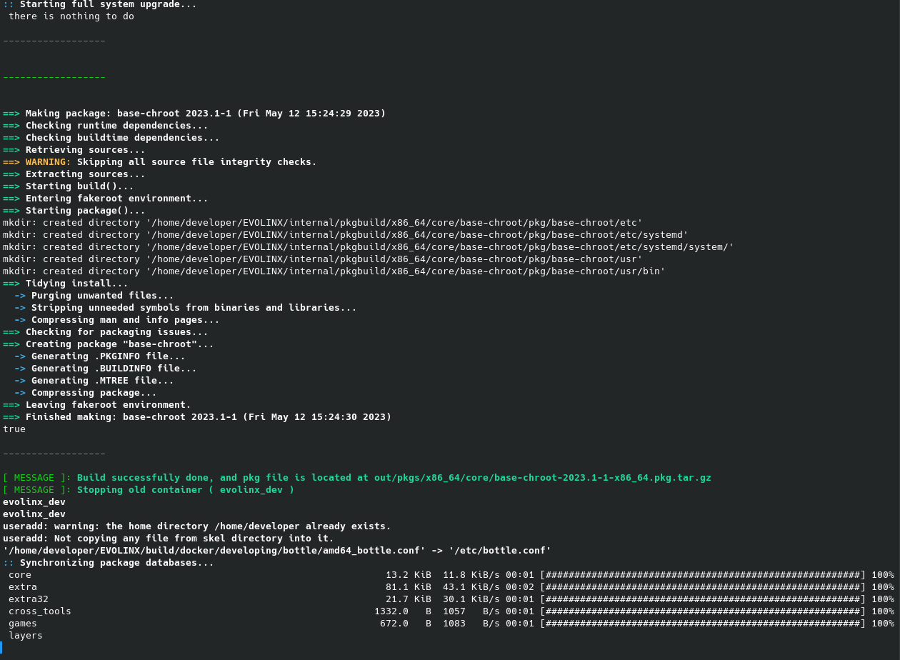The height and width of the screenshot is (660, 900).
Task: Click 'Entering fakeroot environment...' line
Action: [106, 198]
